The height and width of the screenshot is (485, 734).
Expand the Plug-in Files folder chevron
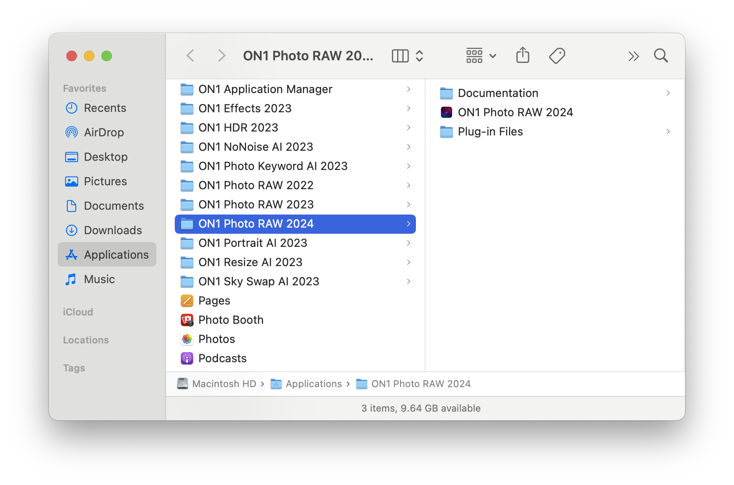click(668, 132)
